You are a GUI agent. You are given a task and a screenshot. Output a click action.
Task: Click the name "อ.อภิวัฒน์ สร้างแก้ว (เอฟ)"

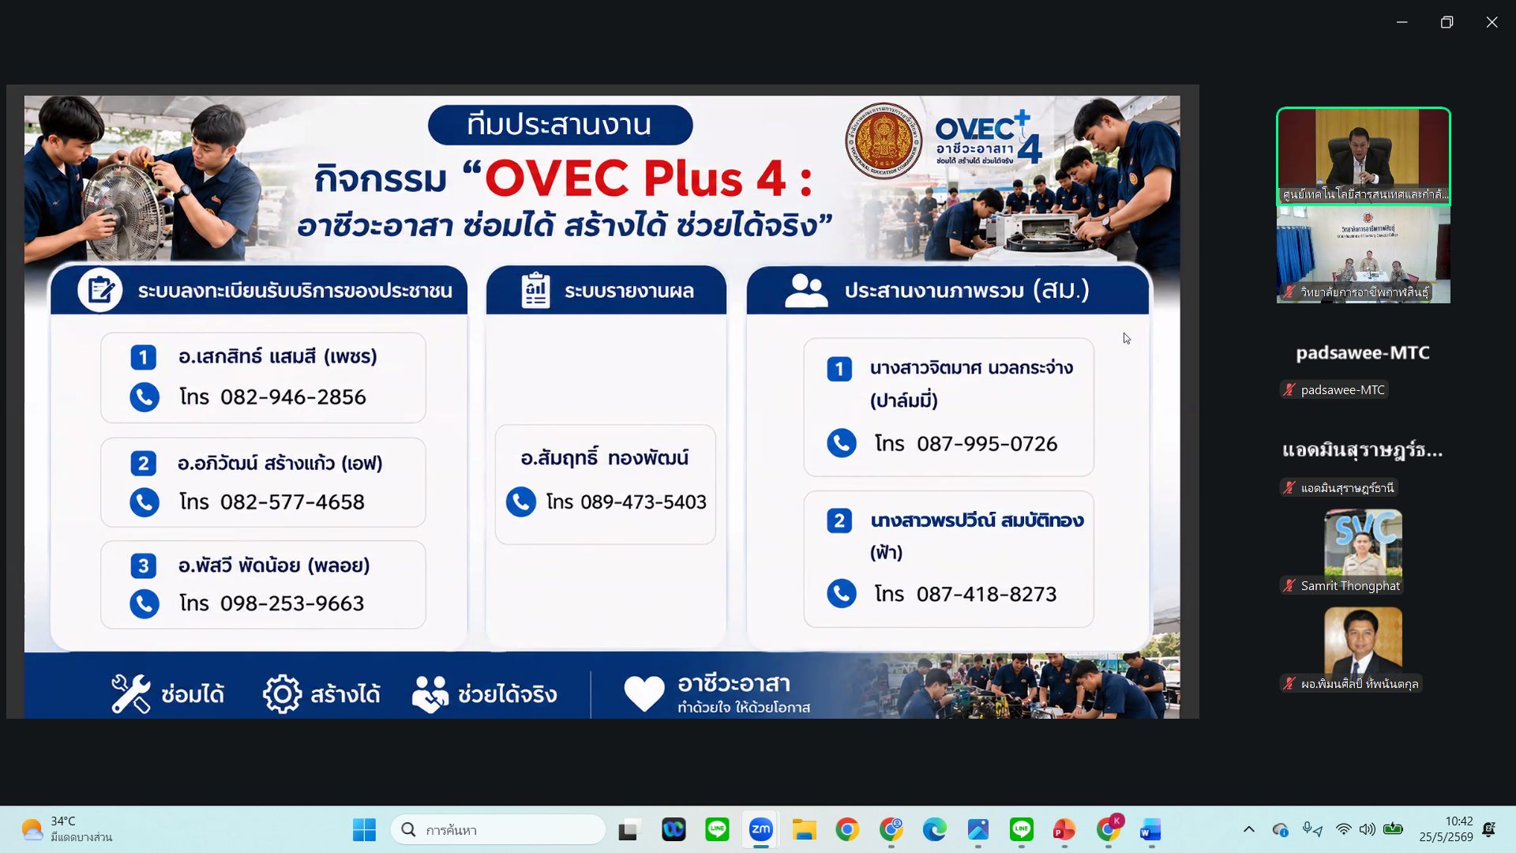tap(280, 463)
